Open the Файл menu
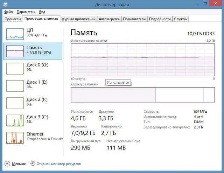The image size is (224, 173). click(8, 12)
